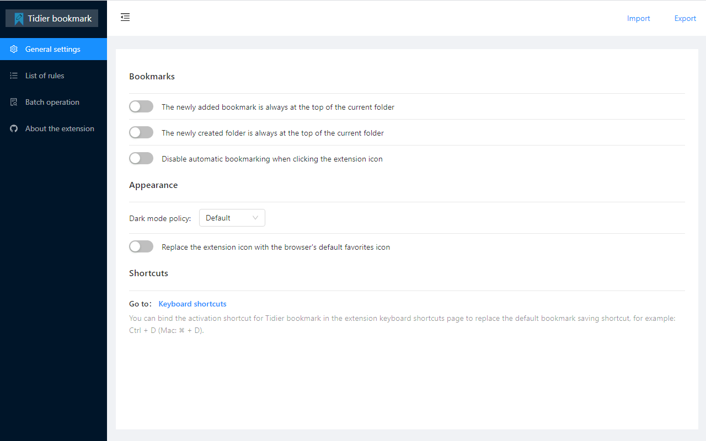
Task: Click the GitHub icon in the sidebar
Action: click(14, 128)
